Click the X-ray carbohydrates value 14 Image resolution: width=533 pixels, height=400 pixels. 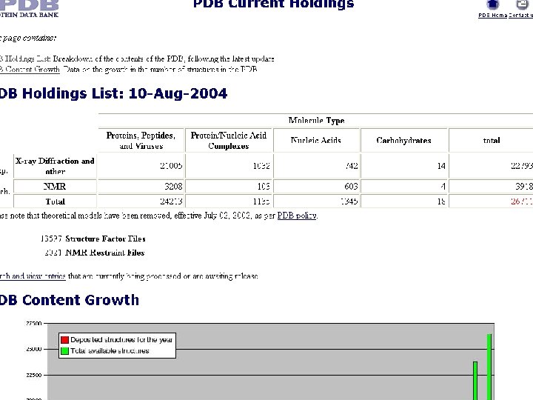pos(441,166)
